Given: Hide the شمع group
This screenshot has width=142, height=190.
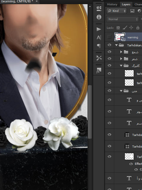Looking at the screenshot, I should tap(109, 52).
